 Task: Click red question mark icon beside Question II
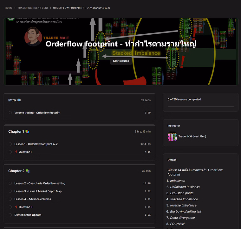click(x=16, y=207)
